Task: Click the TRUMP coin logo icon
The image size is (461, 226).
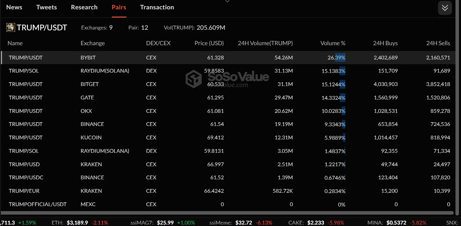Action: 10,27
